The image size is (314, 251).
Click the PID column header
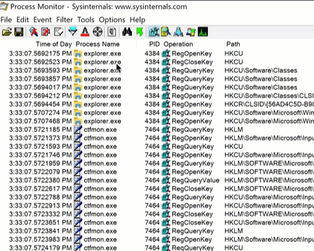(x=154, y=44)
